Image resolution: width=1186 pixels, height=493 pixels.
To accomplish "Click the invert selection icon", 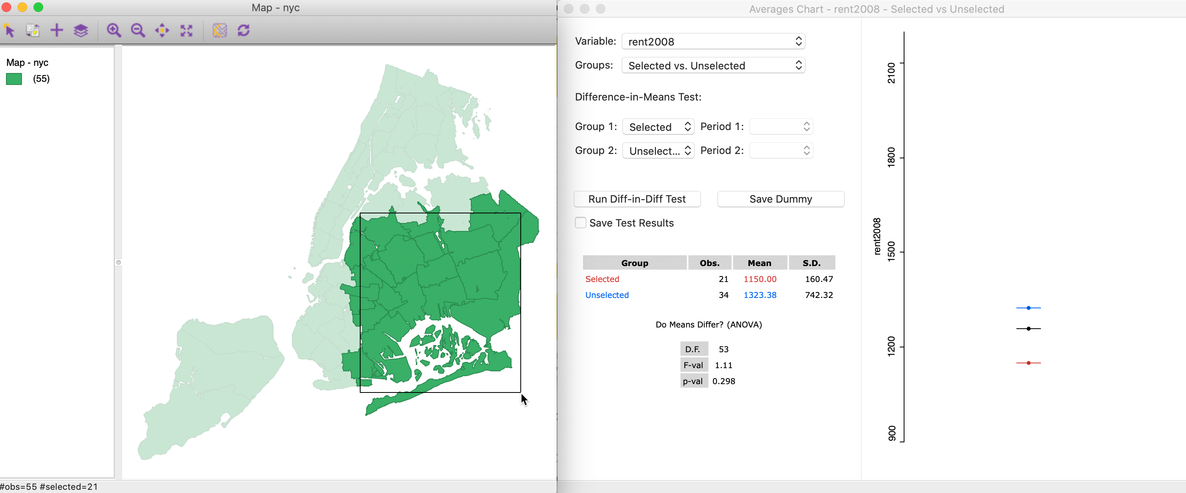I will pyautogui.click(x=33, y=30).
